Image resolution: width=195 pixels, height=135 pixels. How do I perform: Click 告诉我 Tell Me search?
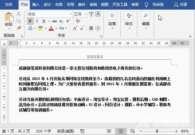pyautogui.click(x=154, y=5)
